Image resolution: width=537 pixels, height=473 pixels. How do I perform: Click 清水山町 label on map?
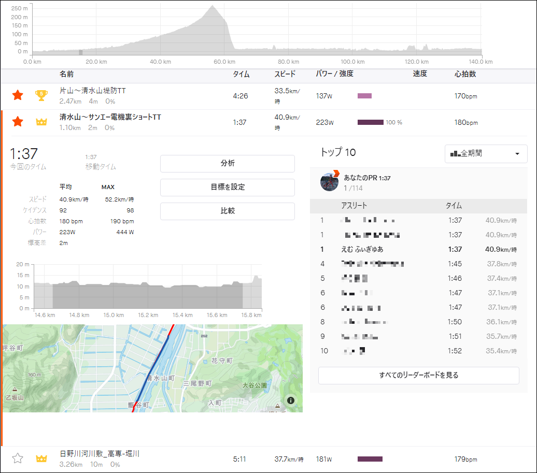[x=160, y=378]
